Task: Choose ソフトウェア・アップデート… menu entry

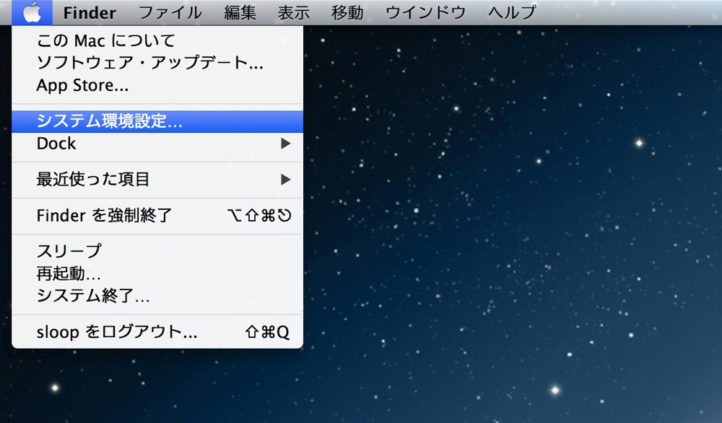Action: [157, 63]
